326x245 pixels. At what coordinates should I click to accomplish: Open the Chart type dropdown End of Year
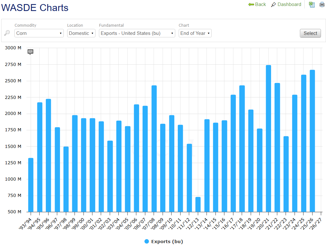[x=195, y=33]
